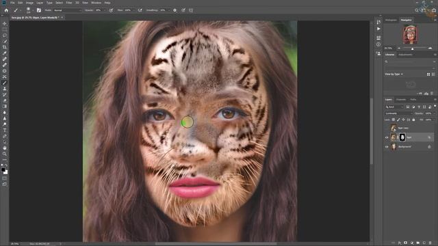Click the foreground color swatch

pyautogui.click(x=3, y=169)
